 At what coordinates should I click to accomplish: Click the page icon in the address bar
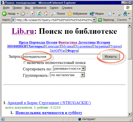tap(14, 20)
